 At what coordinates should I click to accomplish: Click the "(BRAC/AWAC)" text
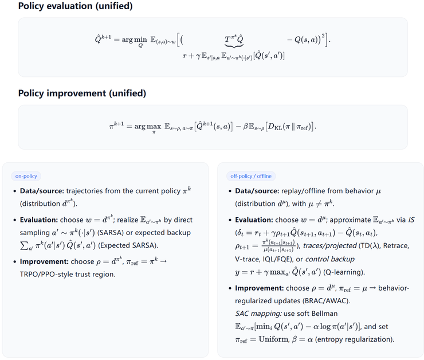tap(333, 300)
